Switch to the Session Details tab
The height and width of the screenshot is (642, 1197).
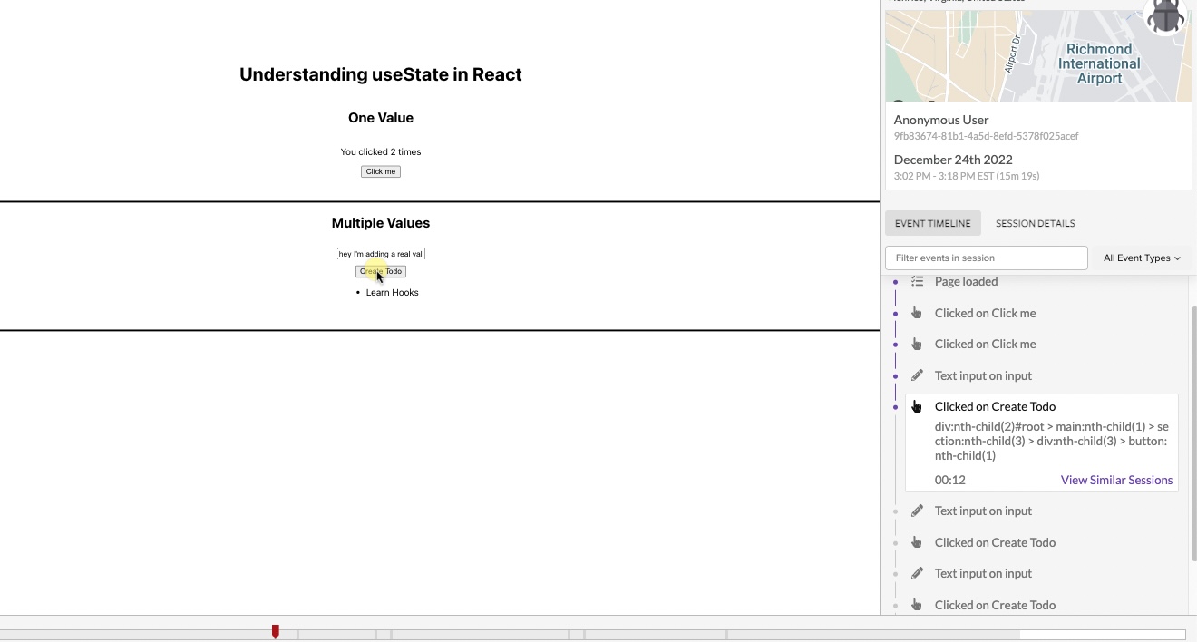coord(1035,223)
